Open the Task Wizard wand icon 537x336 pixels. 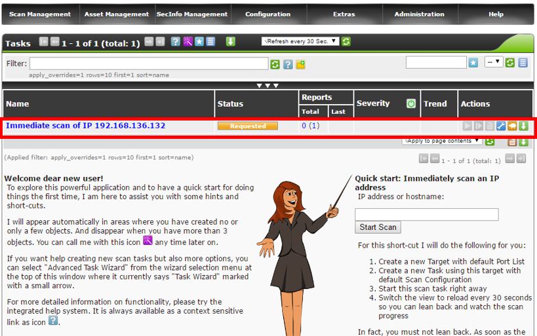point(188,42)
